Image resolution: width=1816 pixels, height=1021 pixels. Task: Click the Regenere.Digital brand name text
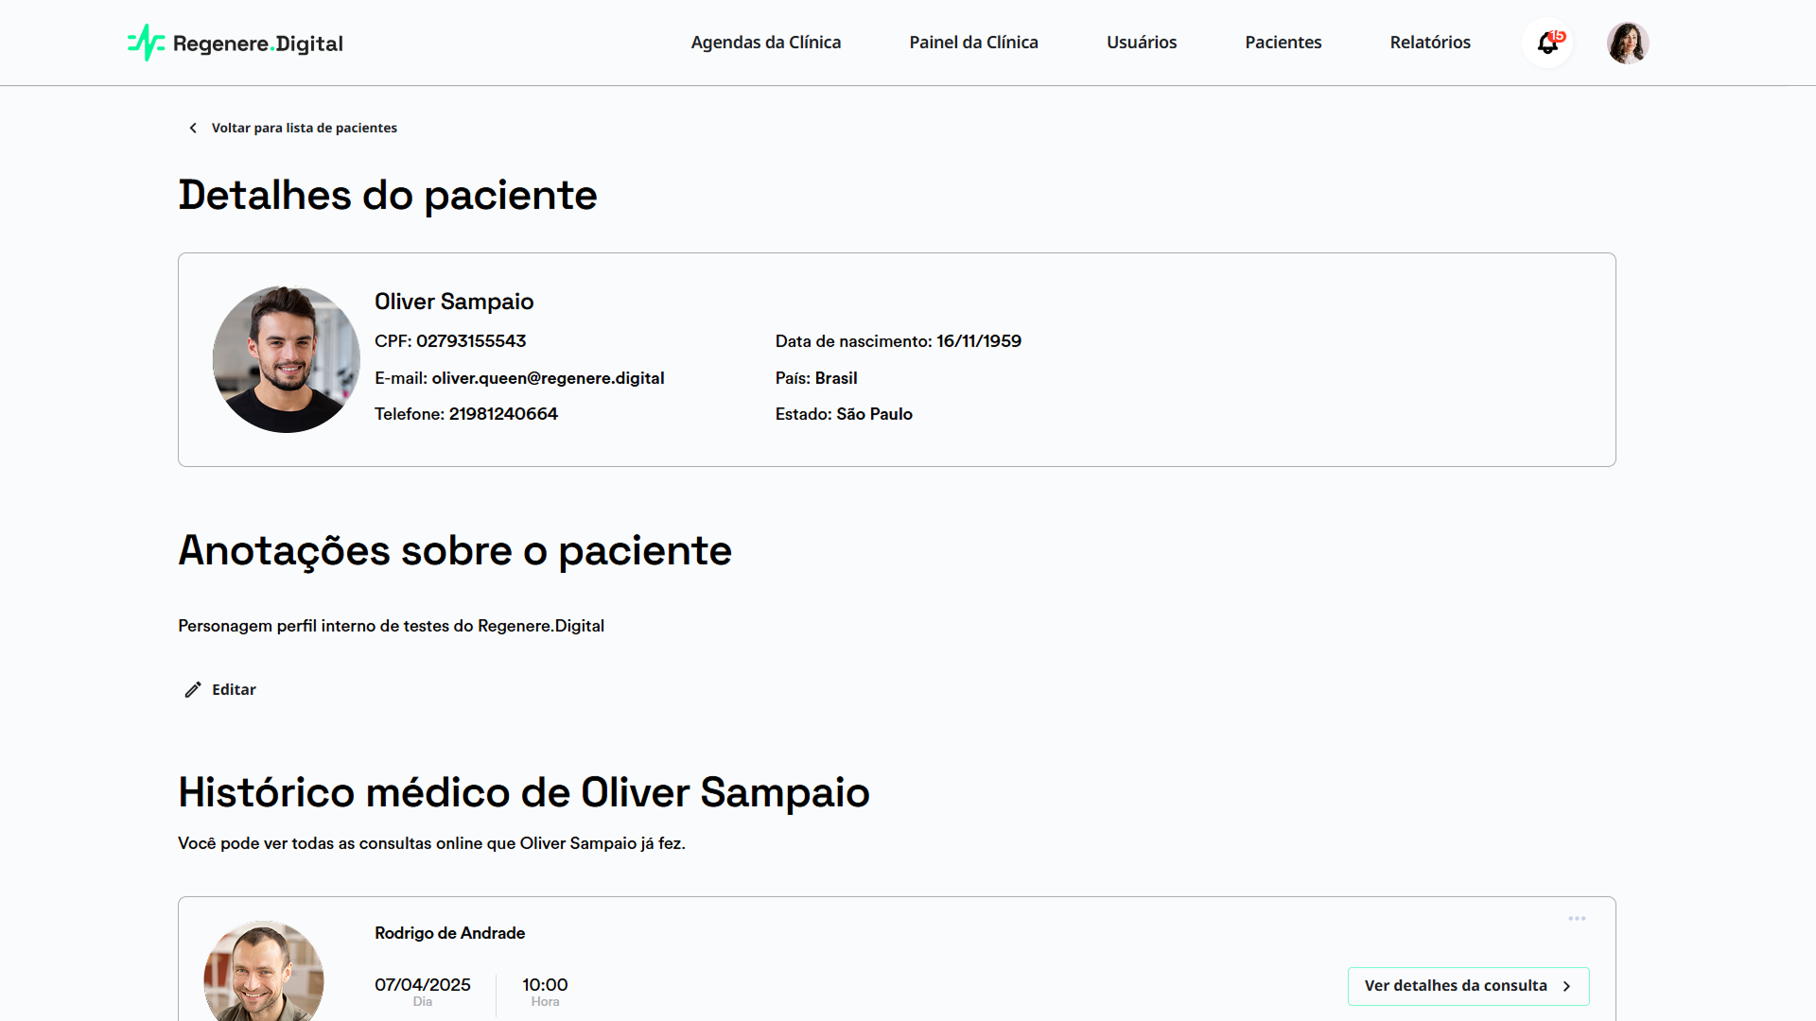[257, 43]
